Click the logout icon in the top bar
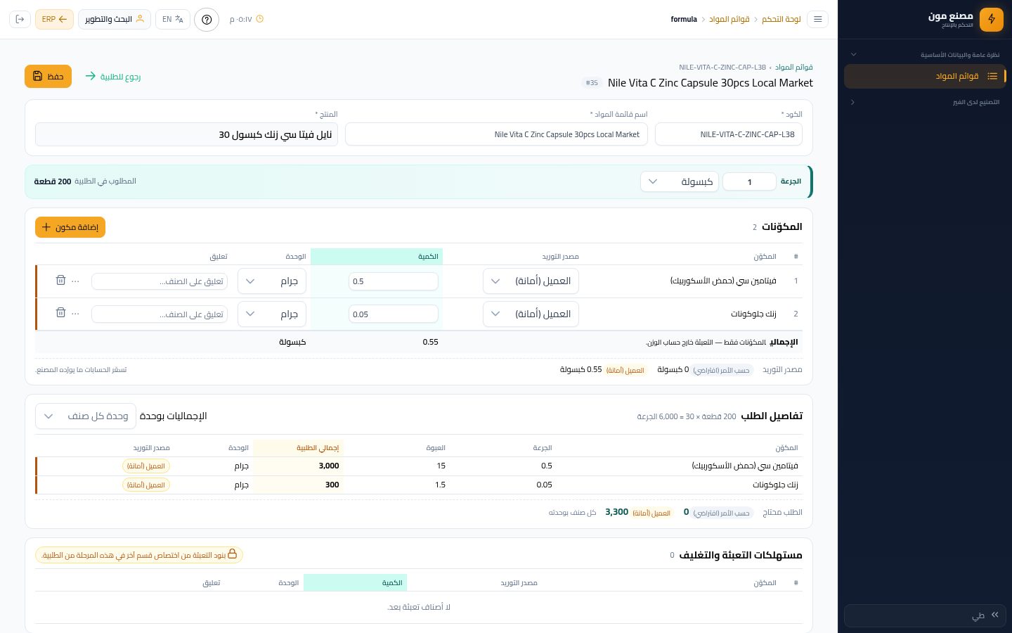The height and width of the screenshot is (633, 1012). 20,19
